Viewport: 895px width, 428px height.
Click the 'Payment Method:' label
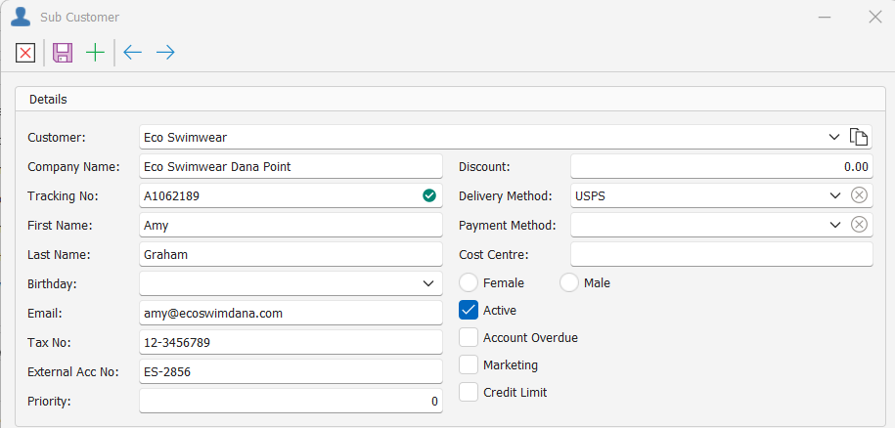pyautogui.click(x=508, y=225)
